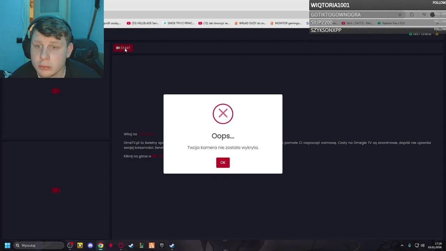This screenshot has height=251, width=446.
Task: Open the orange FACEIT taskbar app
Action: point(152,245)
